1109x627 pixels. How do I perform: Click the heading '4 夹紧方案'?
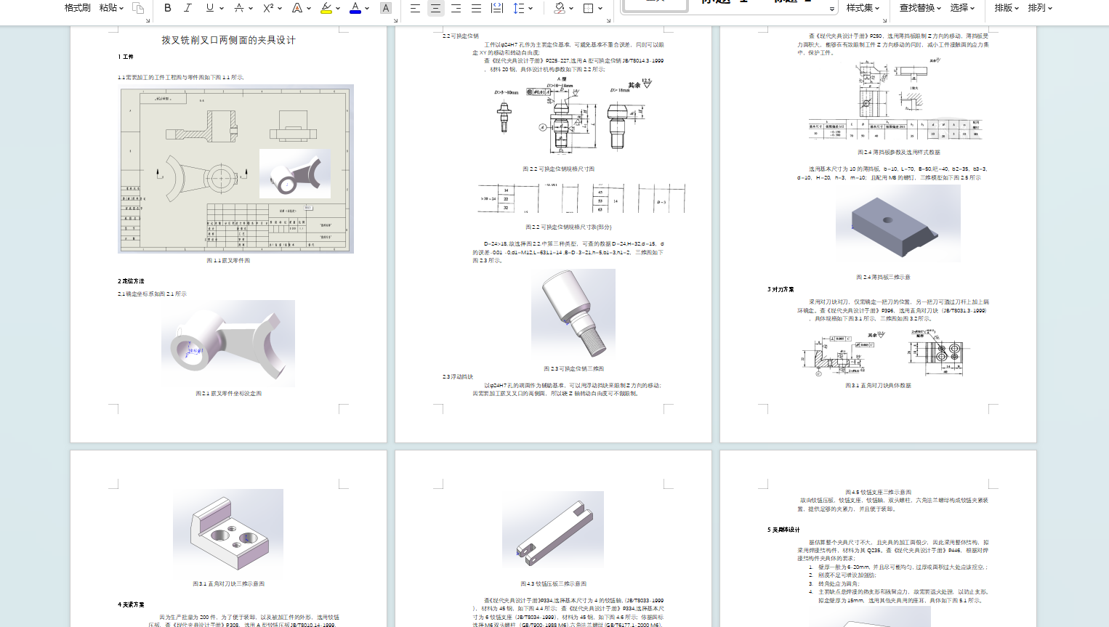coord(131,604)
